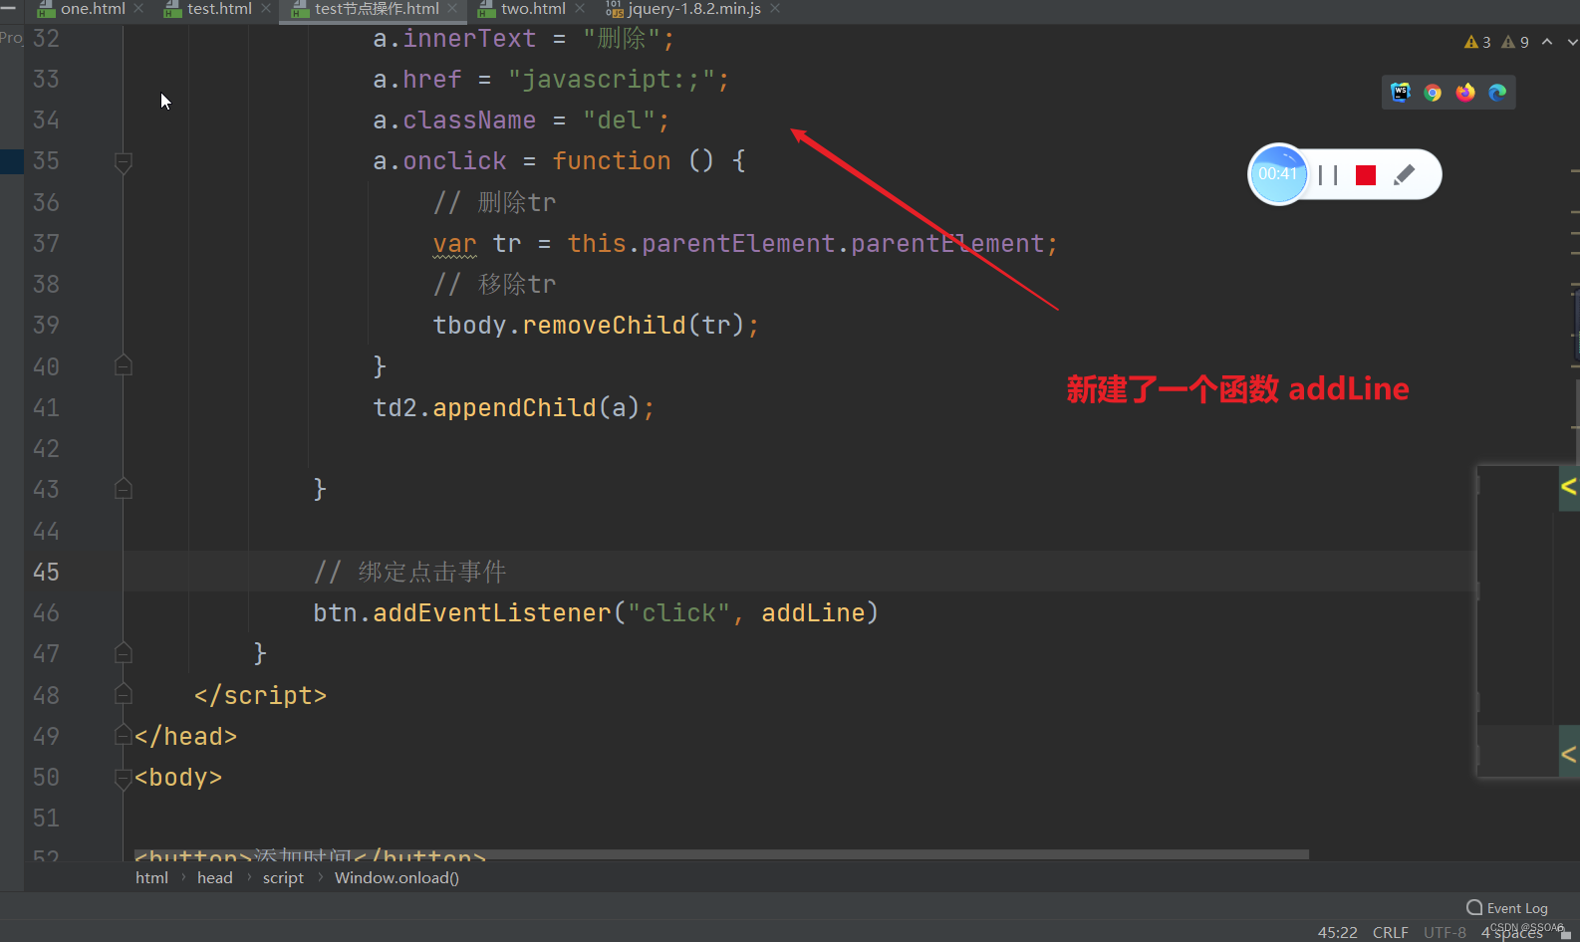
Task: Change the 4 spaces indent setting
Action: tap(1511, 933)
